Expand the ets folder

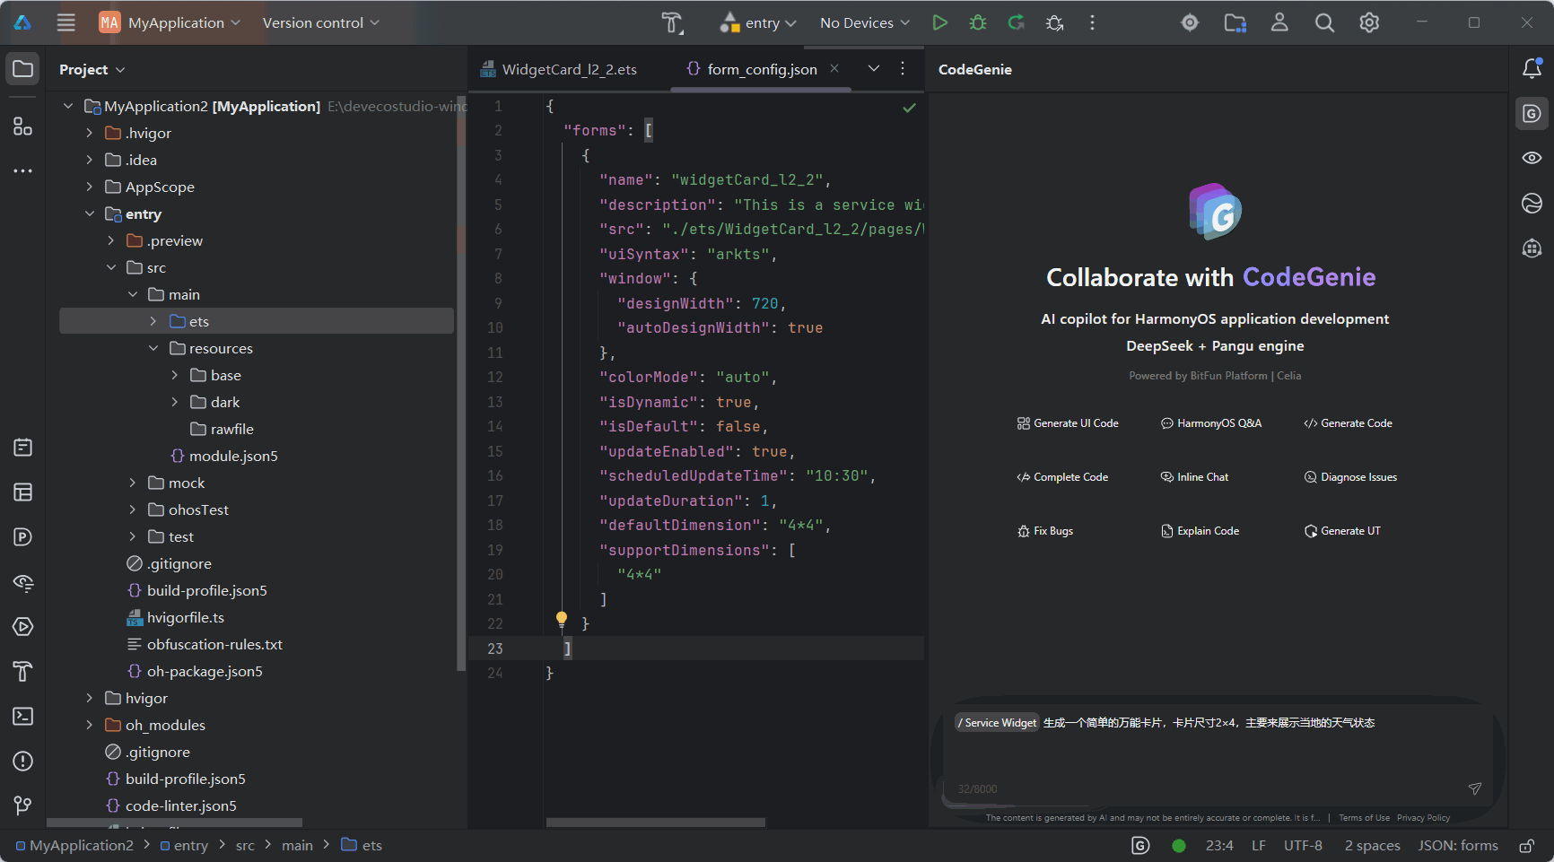(x=153, y=321)
